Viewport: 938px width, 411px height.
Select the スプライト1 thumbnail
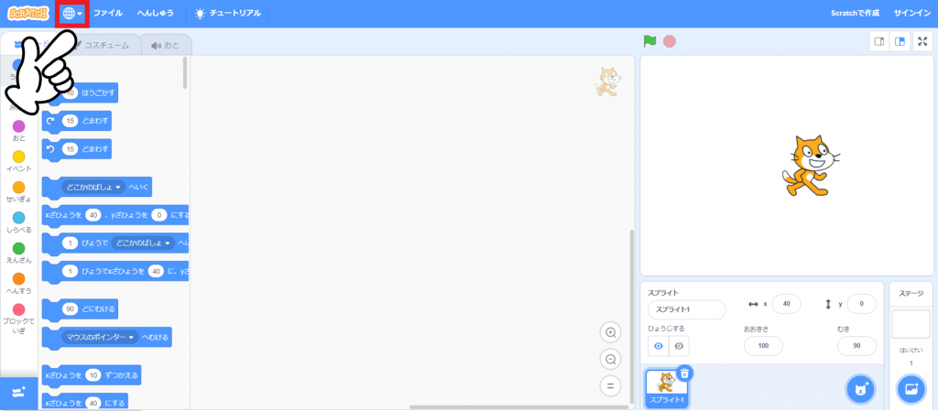(667, 388)
